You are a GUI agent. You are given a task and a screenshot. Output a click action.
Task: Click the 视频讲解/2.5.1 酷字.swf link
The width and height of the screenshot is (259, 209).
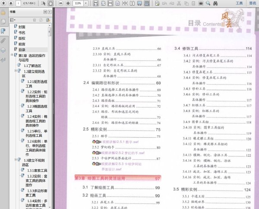click(x=120, y=142)
